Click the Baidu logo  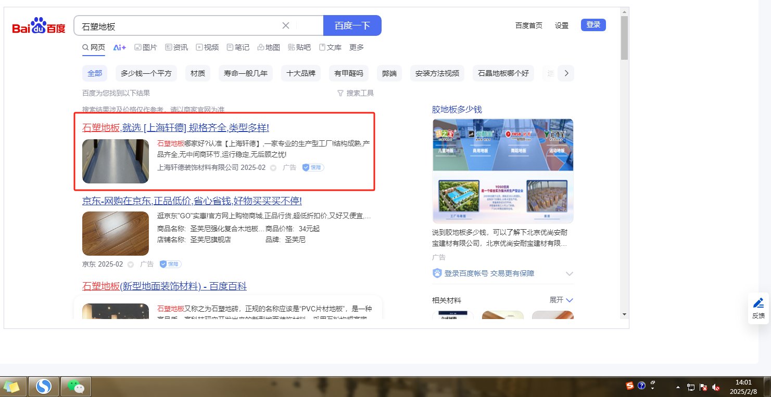(39, 25)
